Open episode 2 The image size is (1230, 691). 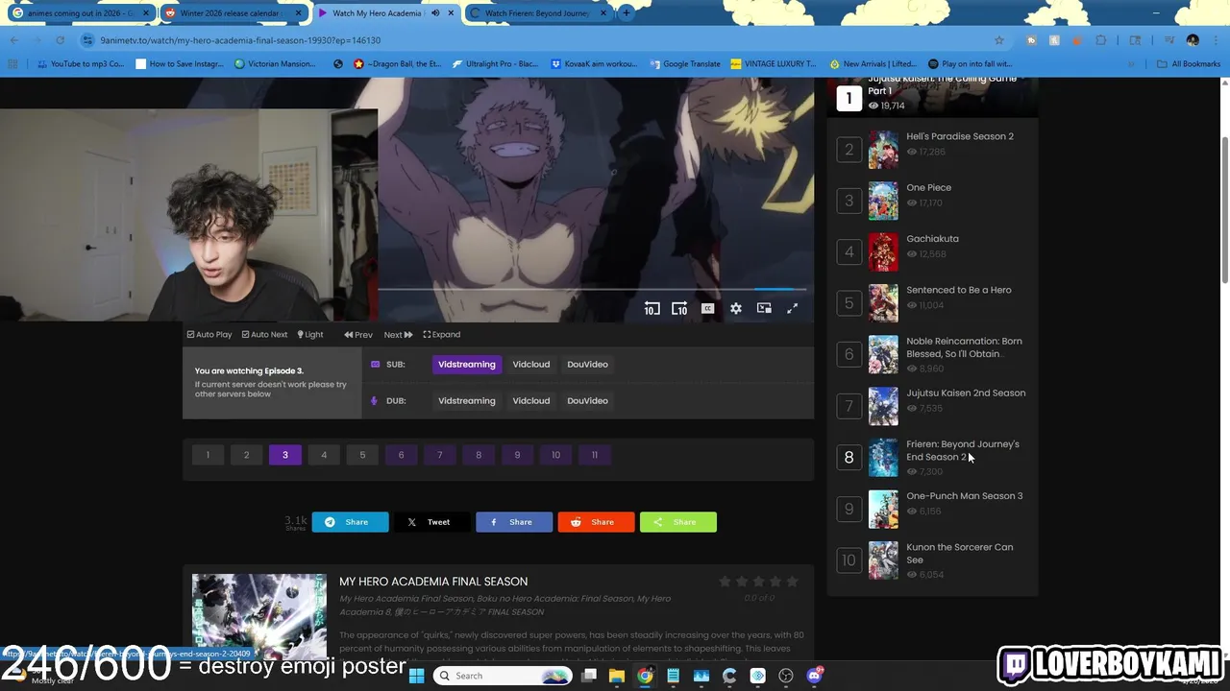pos(246,455)
